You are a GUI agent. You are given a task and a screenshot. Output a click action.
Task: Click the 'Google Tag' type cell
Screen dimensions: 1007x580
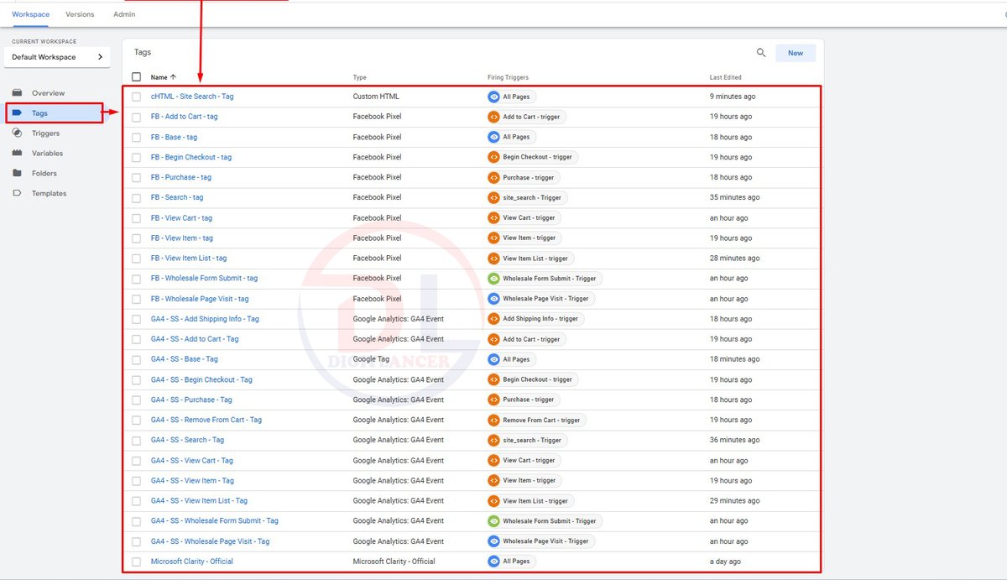tap(371, 359)
